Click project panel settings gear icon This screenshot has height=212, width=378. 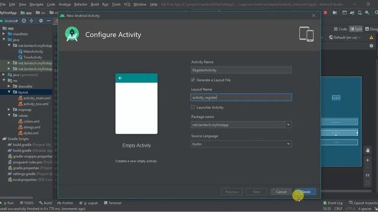point(41,21)
